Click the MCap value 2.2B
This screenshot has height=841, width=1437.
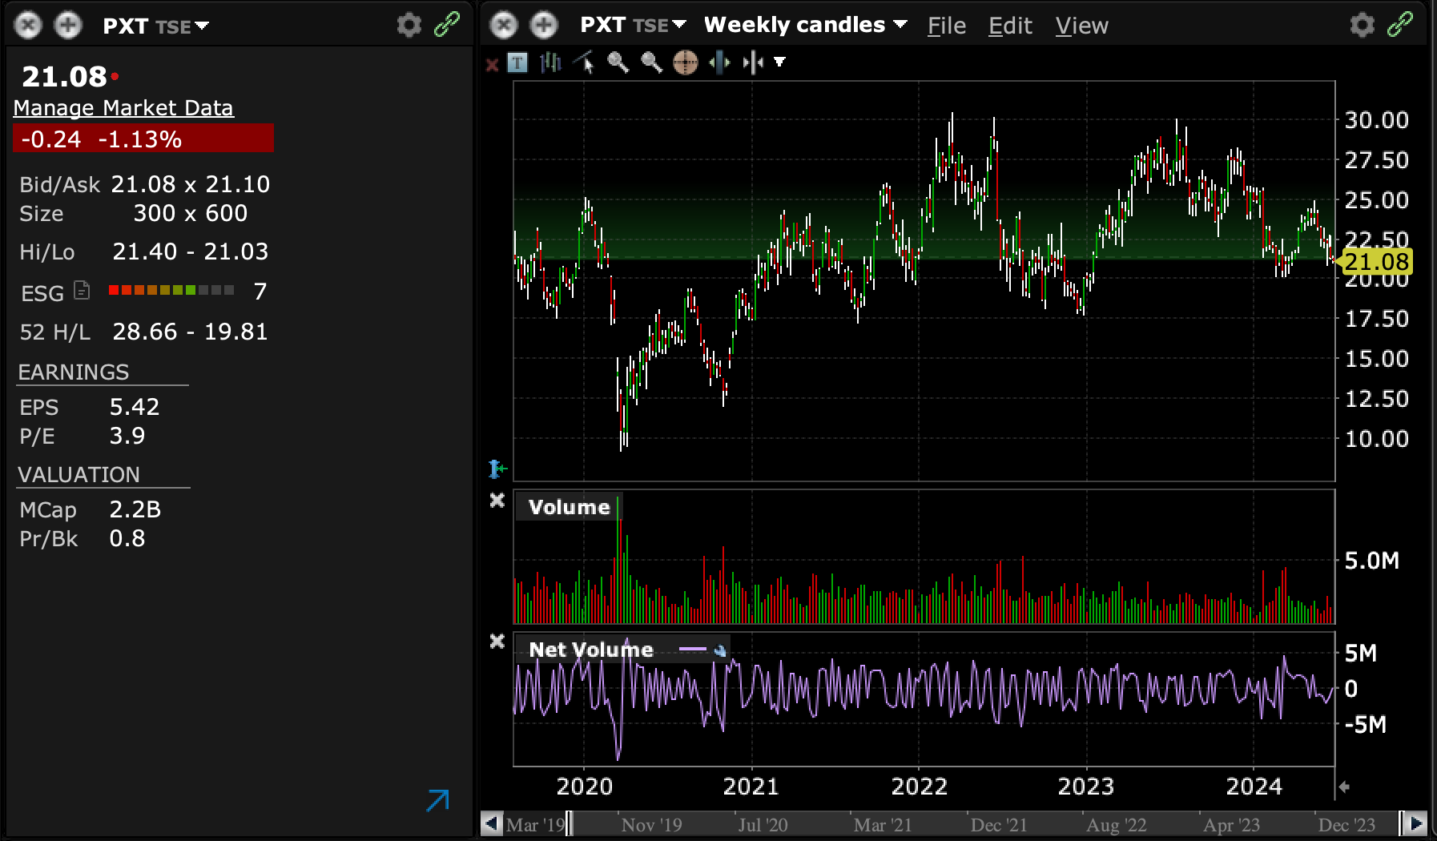pyautogui.click(x=135, y=509)
